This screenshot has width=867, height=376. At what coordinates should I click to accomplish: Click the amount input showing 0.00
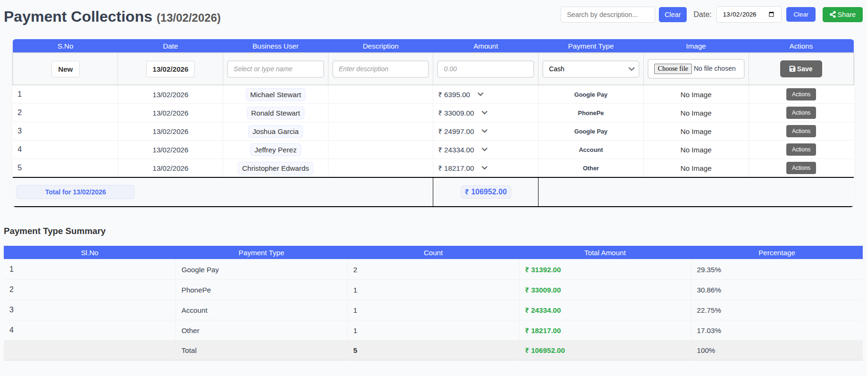[x=486, y=69]
